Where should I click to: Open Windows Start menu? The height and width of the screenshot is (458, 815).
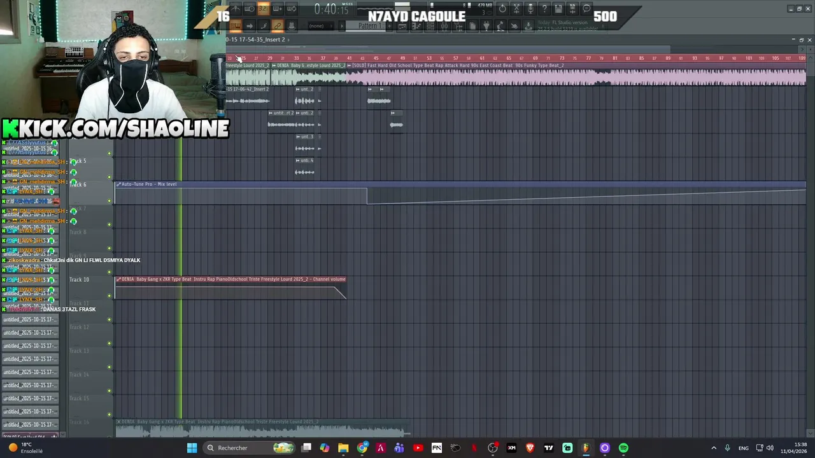192,448
